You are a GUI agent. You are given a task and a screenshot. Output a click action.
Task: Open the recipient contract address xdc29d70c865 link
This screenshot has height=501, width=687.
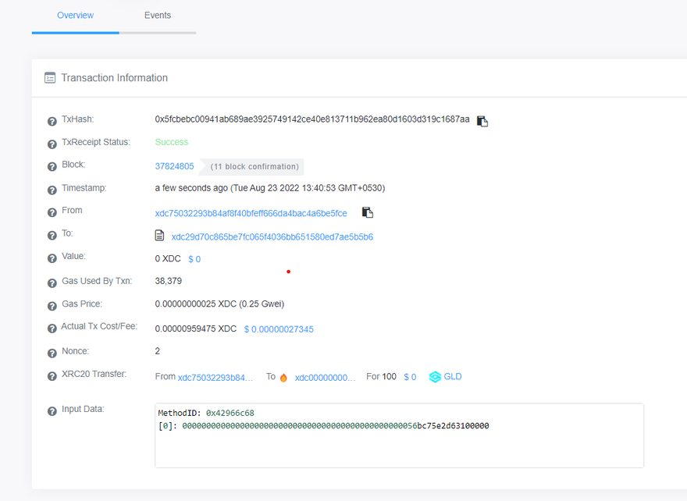coord(272,236)
